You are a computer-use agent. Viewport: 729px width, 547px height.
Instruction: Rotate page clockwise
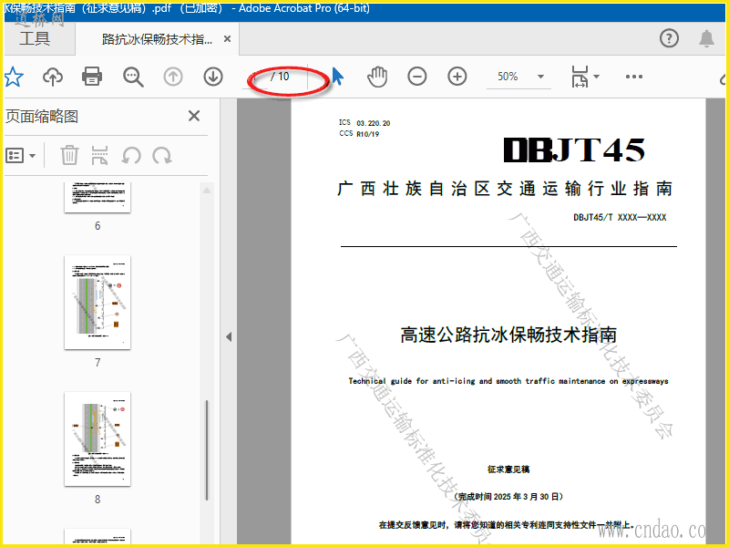(x=162, y=155)
